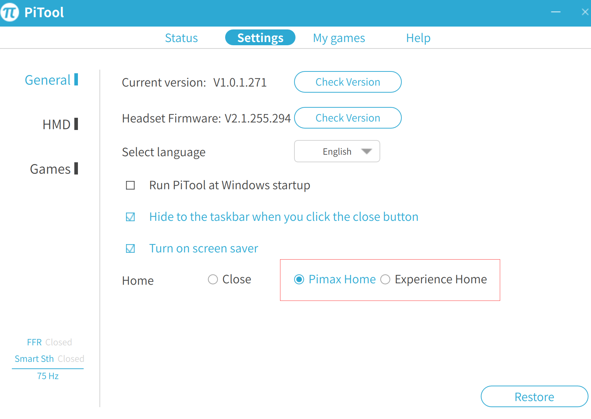Click the PiTool pi logo icon
The width and height of the screenshot is (591, 419).
pyautogui.click(x=10, y=12)
